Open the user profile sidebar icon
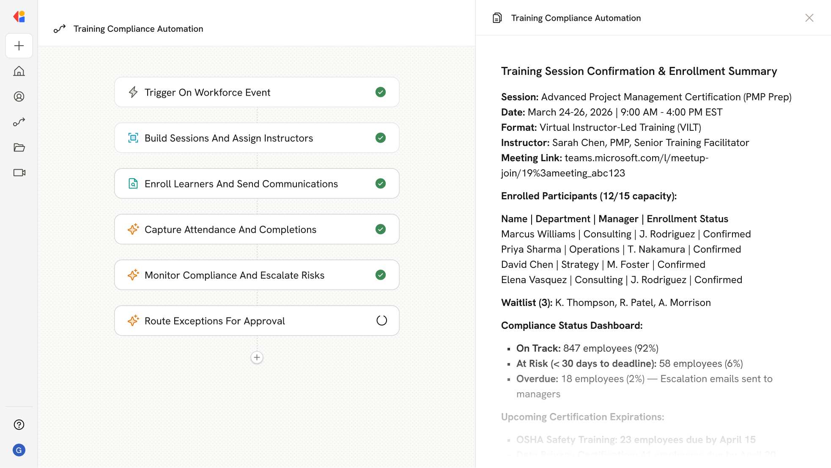The width and height of the screenshot is (831, 468). [19, 96]
